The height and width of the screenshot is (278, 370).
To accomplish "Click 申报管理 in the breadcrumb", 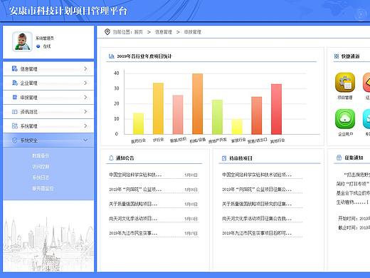I will pyautogui.click(x=192, y=32).
